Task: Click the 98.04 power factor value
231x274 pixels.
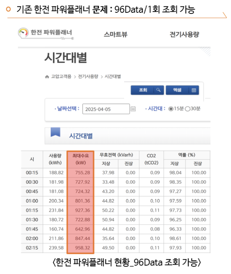Action: 175,173
